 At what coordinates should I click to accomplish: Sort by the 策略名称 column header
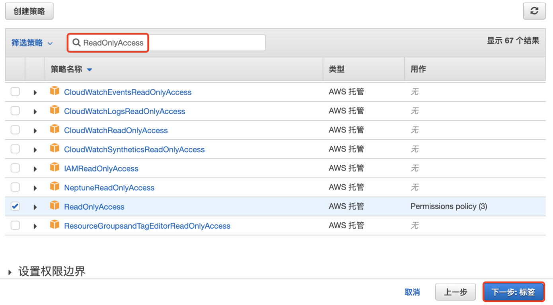tap(71, 69)
